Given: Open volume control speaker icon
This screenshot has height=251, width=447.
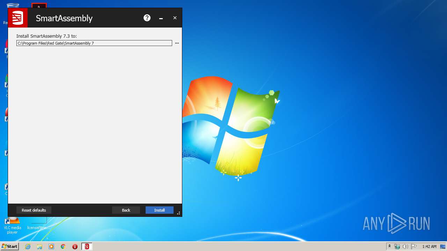Looking at the screenshot, I should (x=405, y=246).
